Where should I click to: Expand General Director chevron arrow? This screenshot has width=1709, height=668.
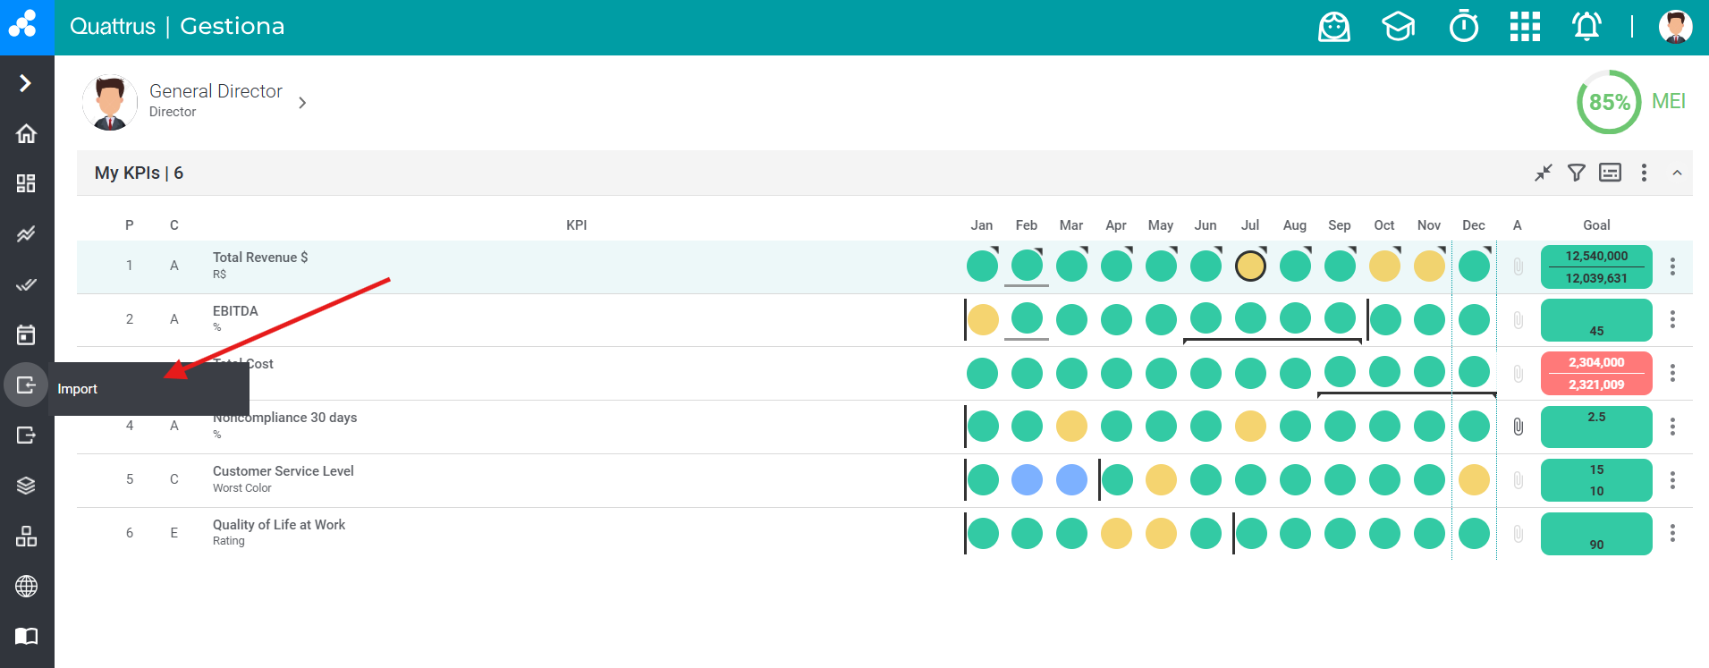click(x=302, y=103)
